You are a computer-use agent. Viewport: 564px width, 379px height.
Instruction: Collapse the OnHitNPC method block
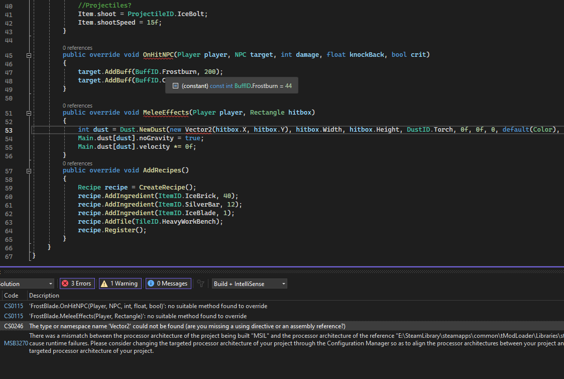point(29,55)
